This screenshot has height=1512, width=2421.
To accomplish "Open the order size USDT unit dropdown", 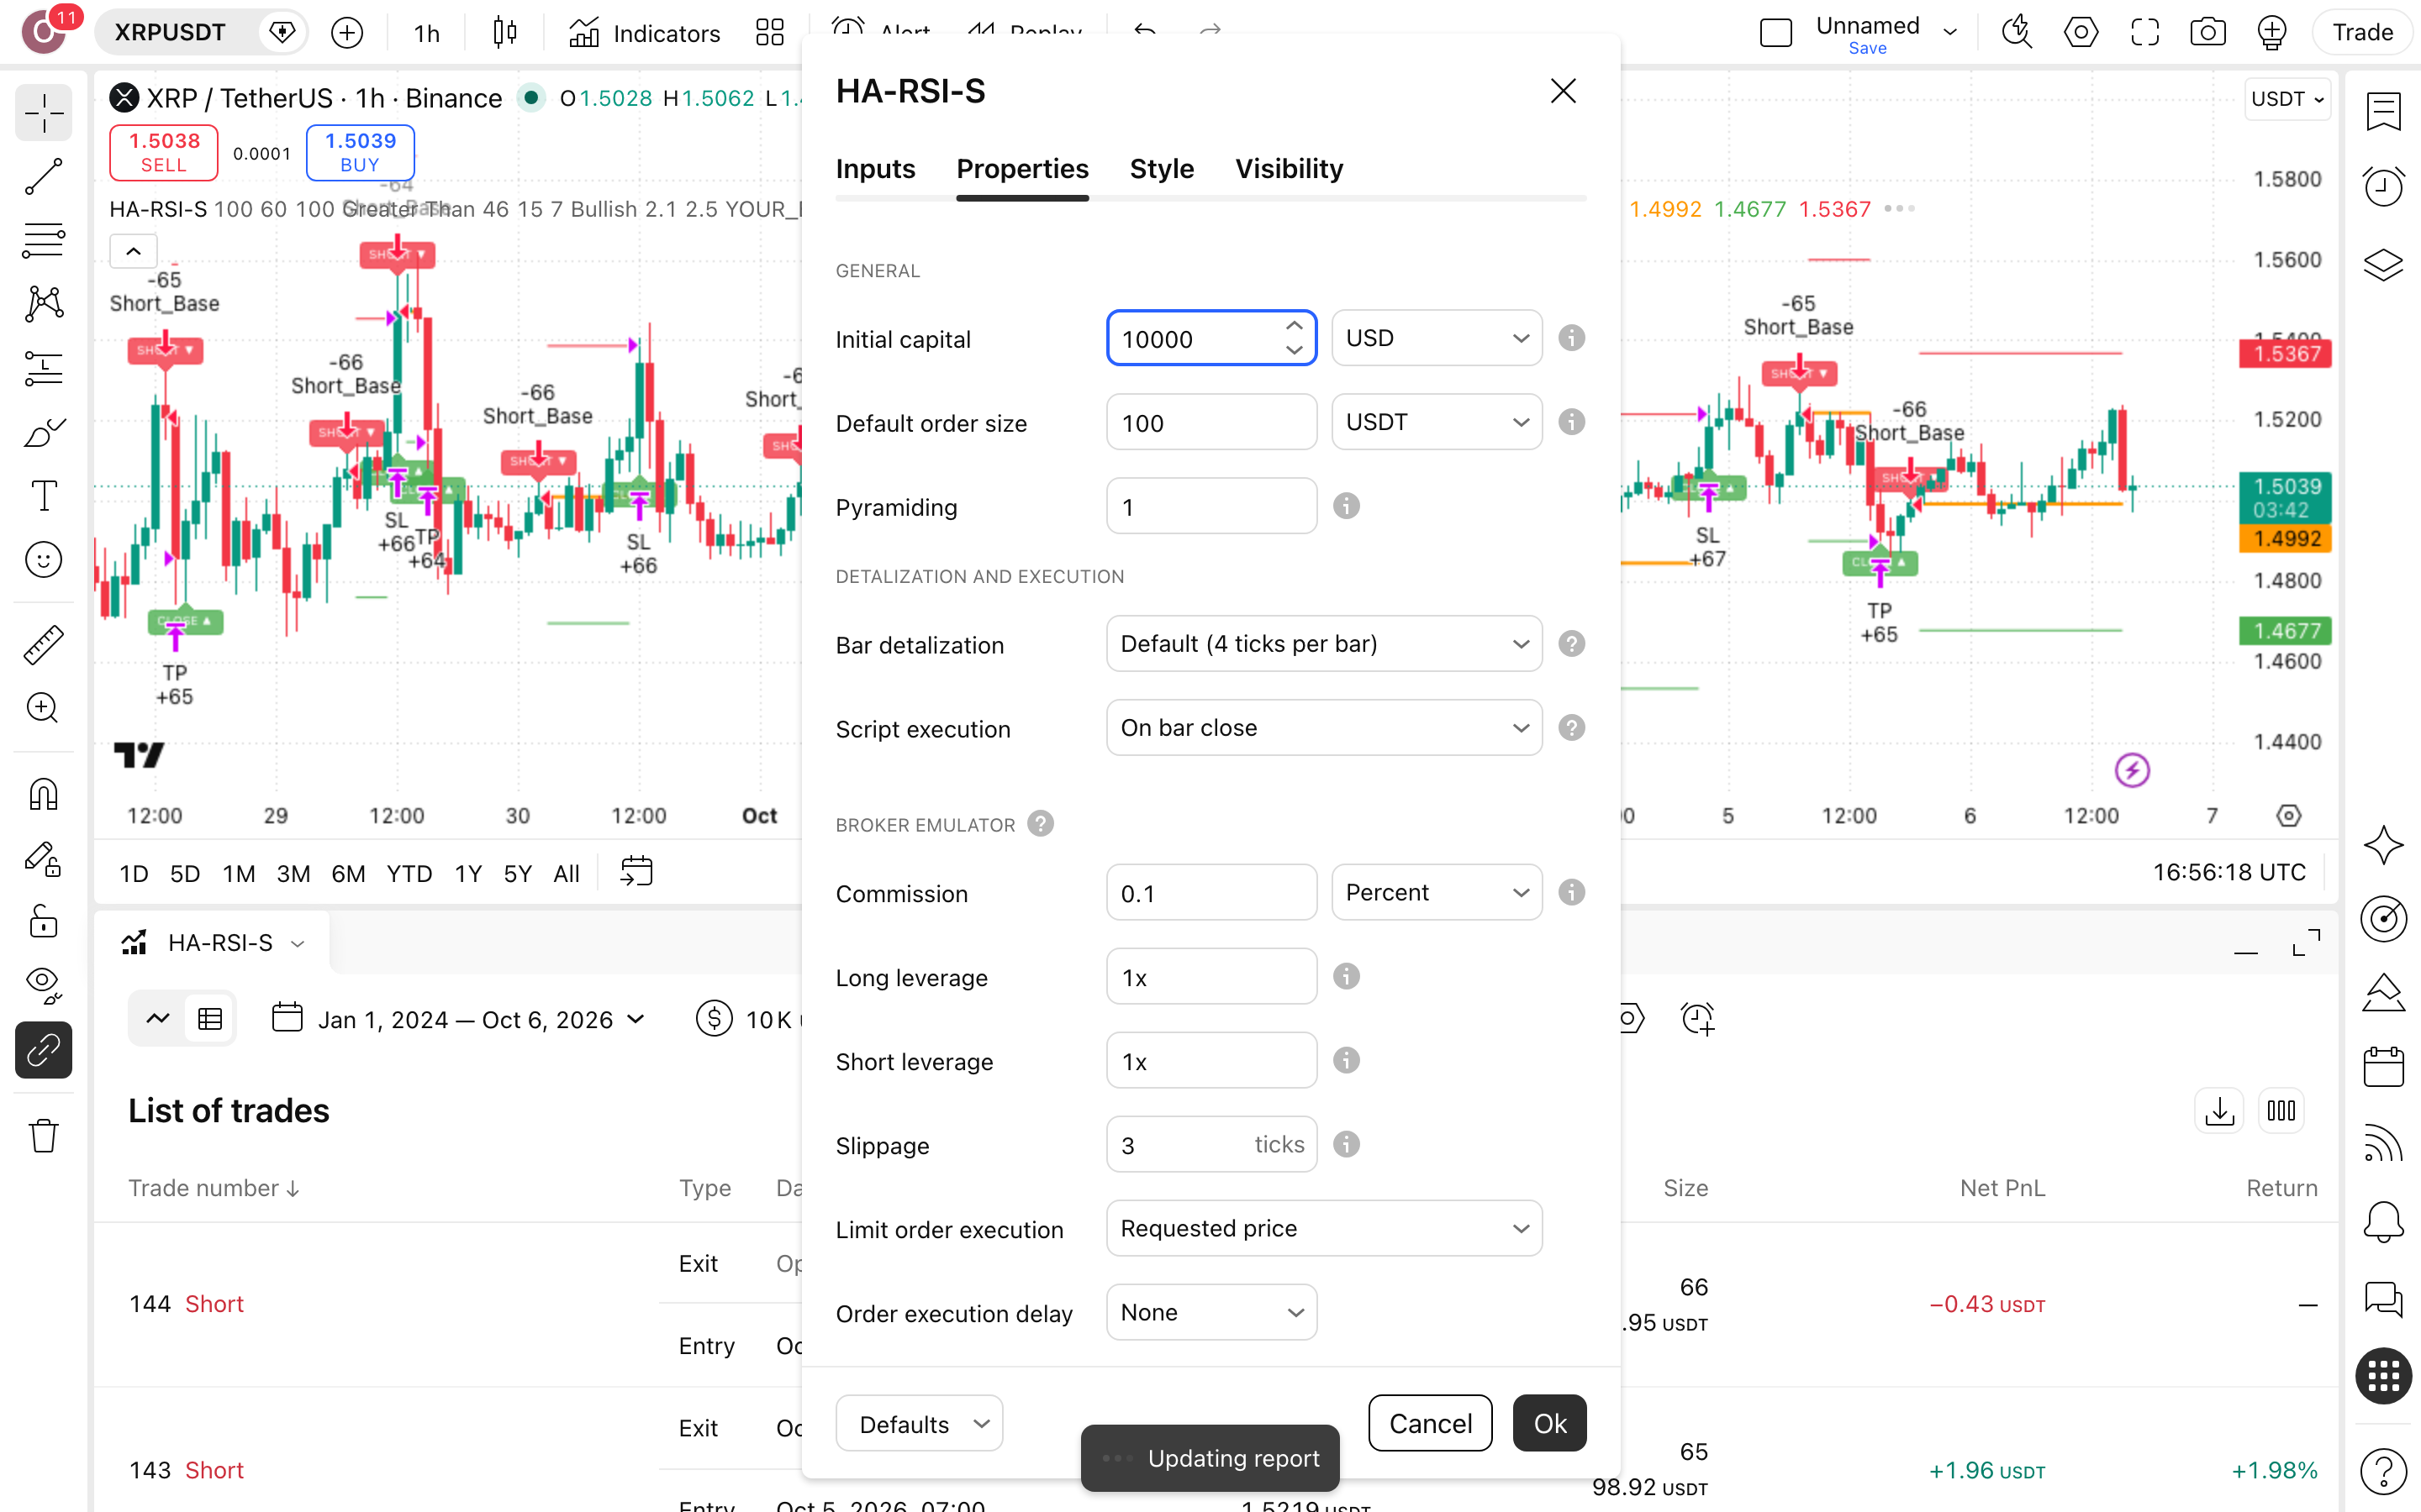I will pyautogui.click(x=1437, y=422).
